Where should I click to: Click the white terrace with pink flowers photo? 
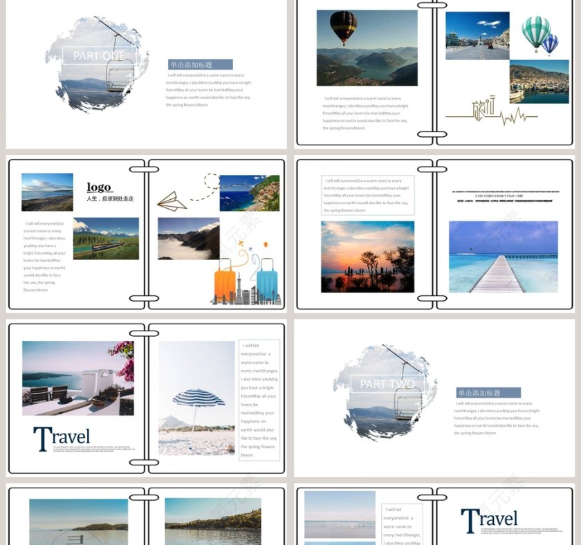tap(77, 378)
